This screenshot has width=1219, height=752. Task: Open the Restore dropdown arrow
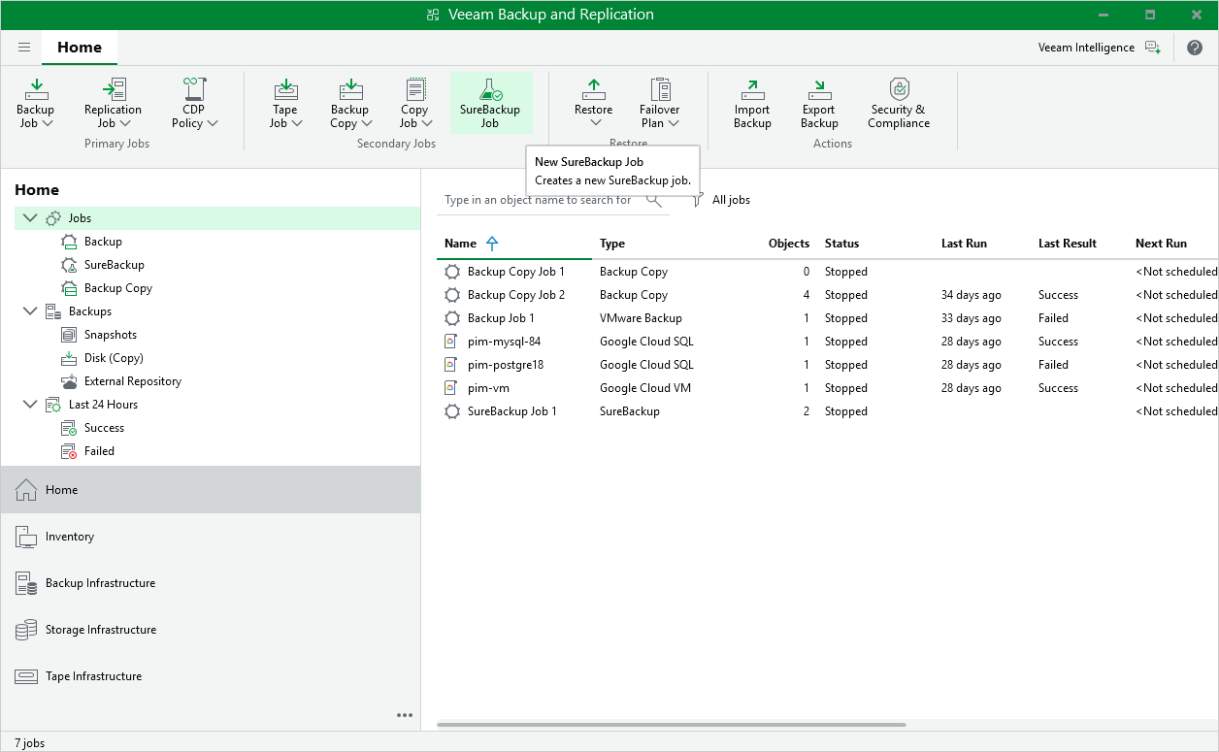[x=595, y=123]
